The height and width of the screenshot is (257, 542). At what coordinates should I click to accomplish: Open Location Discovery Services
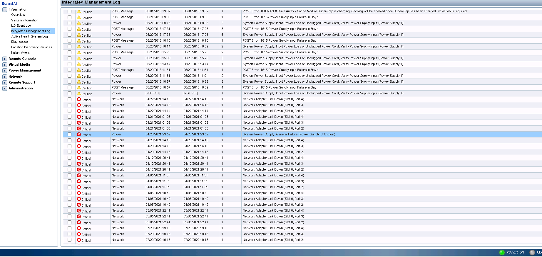[31, 47]
